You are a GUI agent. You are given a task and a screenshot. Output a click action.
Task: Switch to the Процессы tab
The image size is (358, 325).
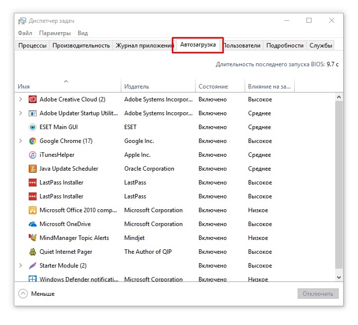tap(32, 46)
